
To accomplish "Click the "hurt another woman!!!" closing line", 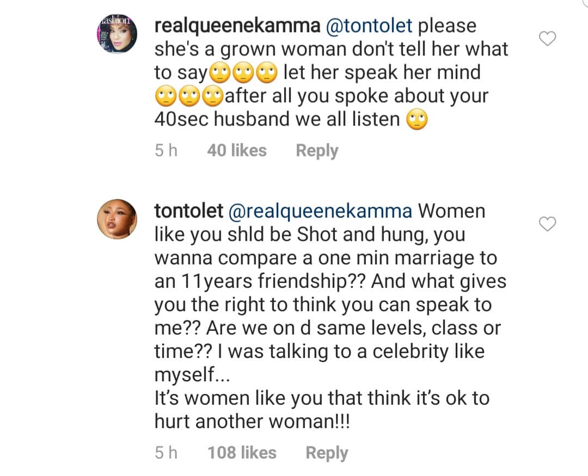I will [x=251, y=421].
